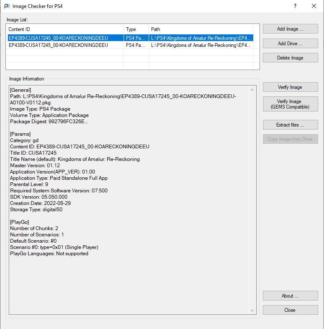Screen dimensions: 324x329
Task: Click the Application Version(APP_VER) line
Action: point(52,172)
